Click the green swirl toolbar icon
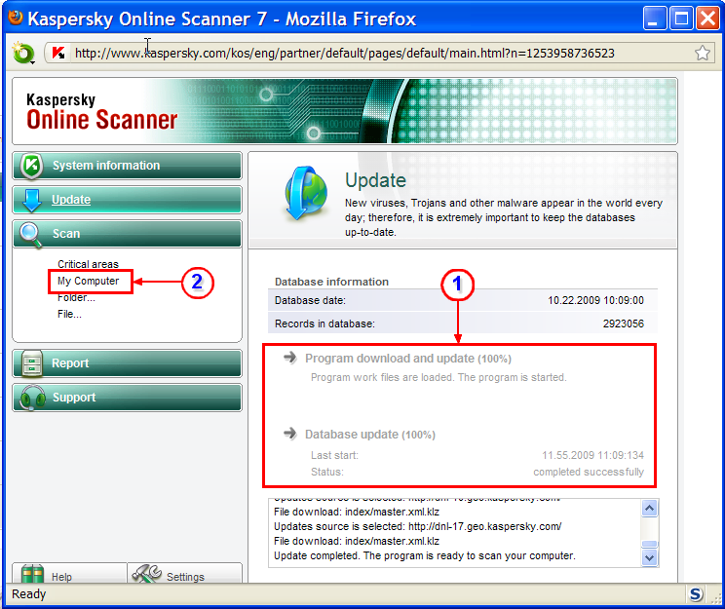Image resolution: width=725 pixels, height=609 pixels. pos(23,54)
